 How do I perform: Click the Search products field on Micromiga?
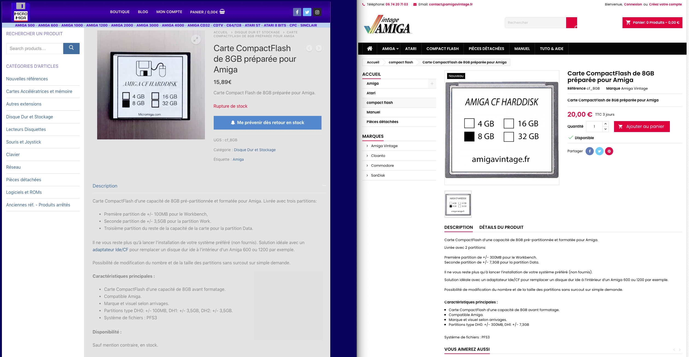[x=35, y=48]
